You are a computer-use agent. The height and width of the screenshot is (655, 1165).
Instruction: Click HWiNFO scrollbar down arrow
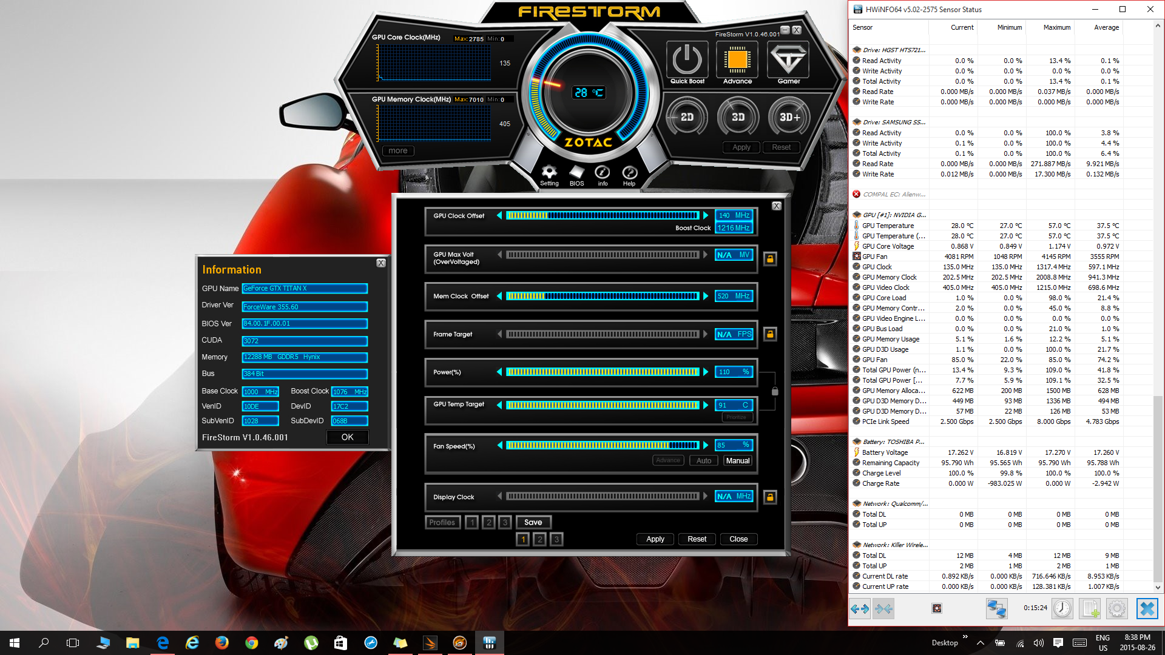click(x=1158, y=587)
